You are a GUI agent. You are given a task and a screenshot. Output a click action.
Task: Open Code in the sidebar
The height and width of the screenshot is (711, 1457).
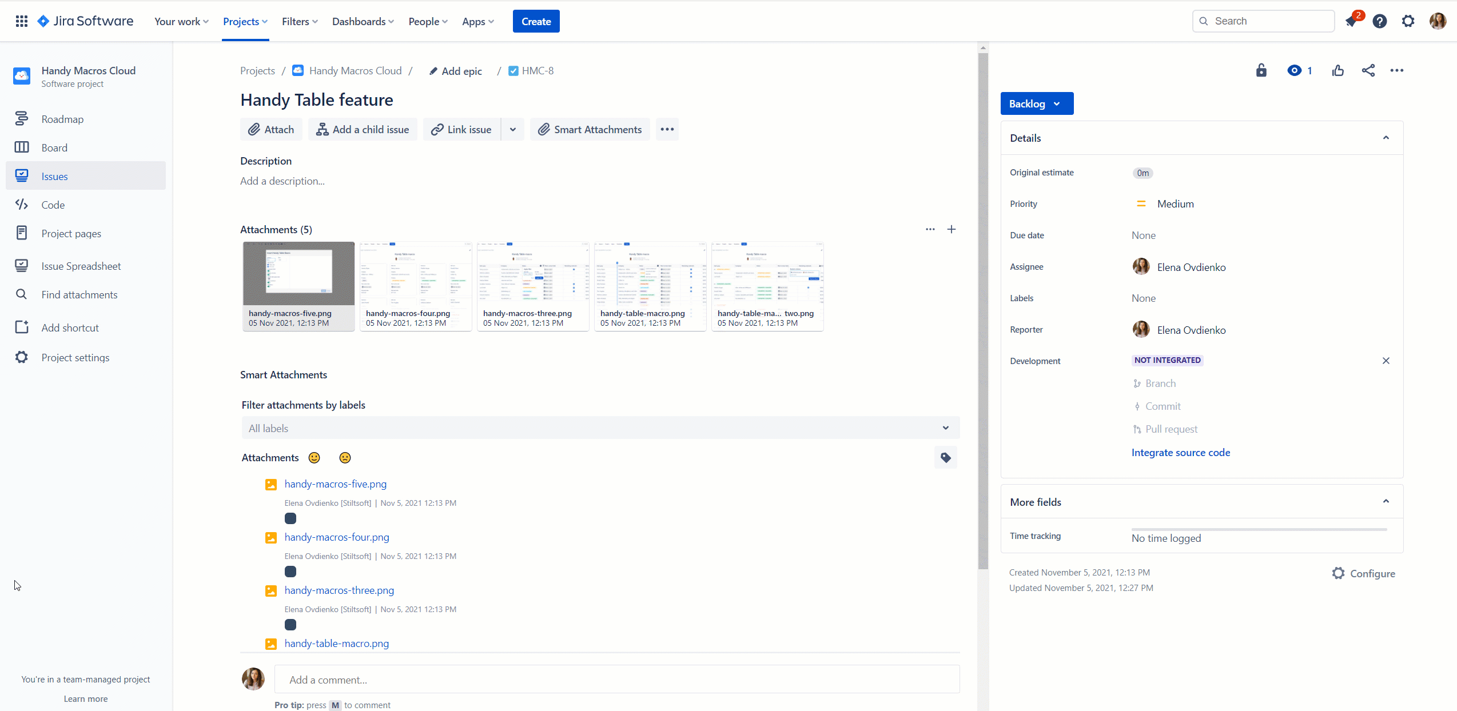(x=86, y=205)
